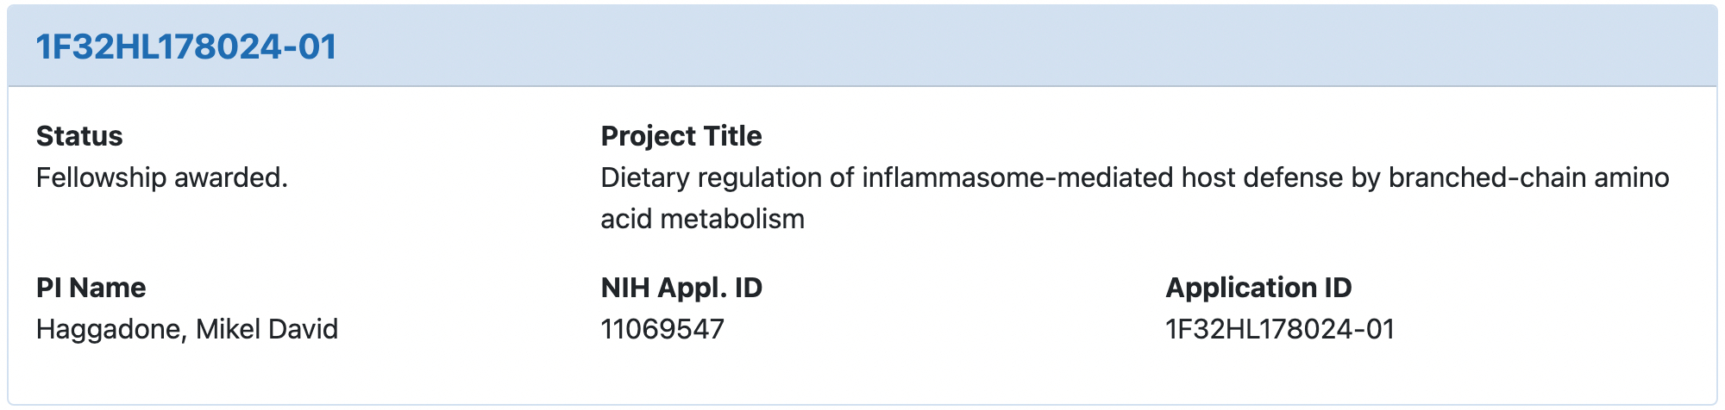Click the word 'regulation' in the project title

point(759,177)
